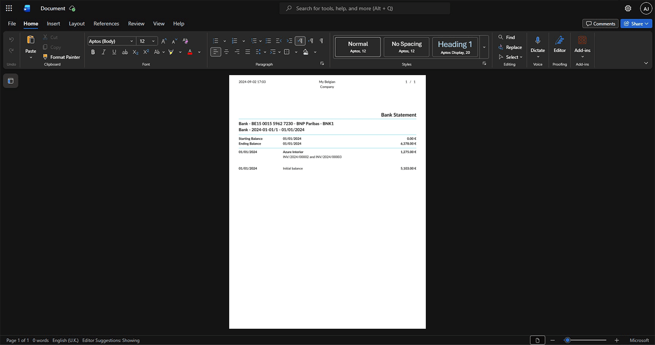
Task: Open the Comments pane
Action: (x=600, y=23)
